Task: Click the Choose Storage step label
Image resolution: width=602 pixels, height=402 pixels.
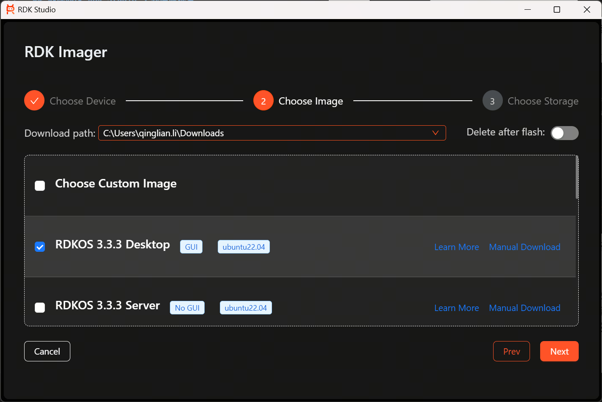Action: tap(543, 101)
